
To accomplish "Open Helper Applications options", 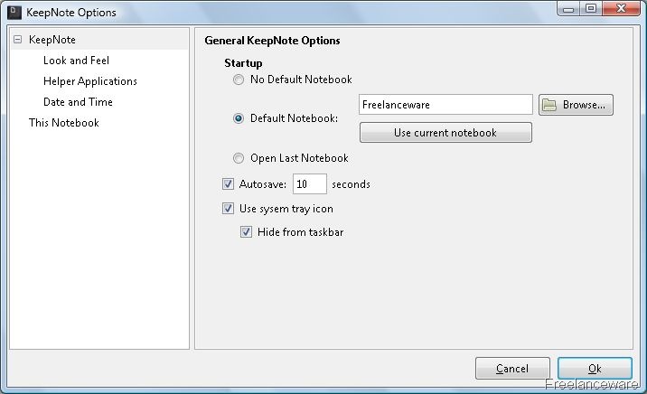I will pos(90,81).
